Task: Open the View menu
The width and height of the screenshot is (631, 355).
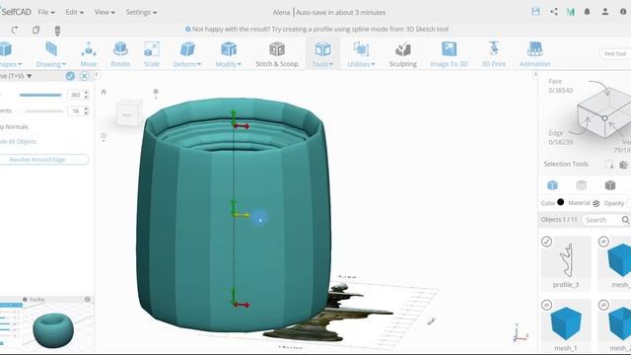Action: (105, 12)
